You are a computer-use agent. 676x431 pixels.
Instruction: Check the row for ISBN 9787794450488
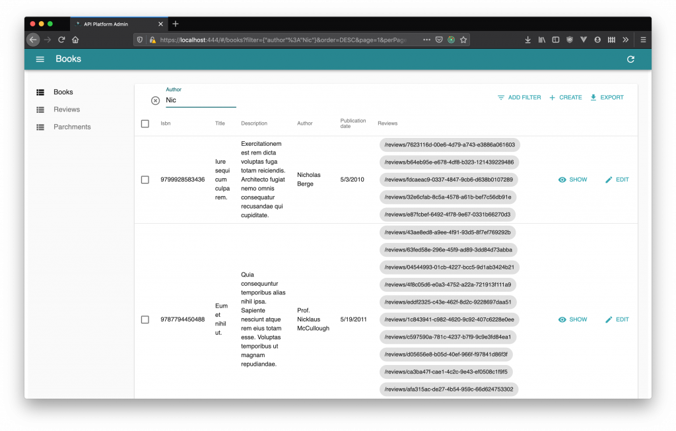coord(145,319)
